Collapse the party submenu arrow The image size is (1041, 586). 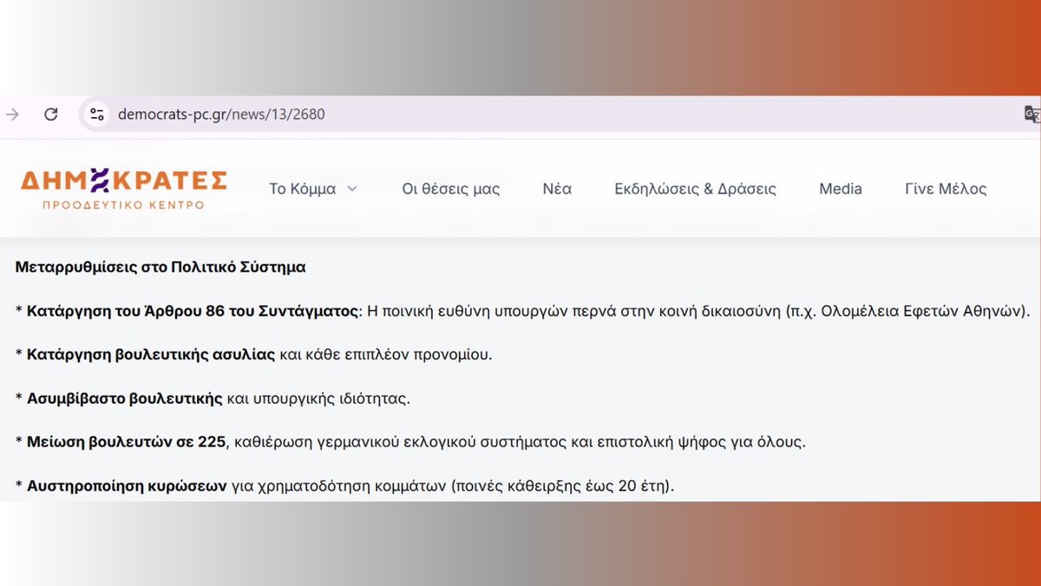tap(351, 188)
